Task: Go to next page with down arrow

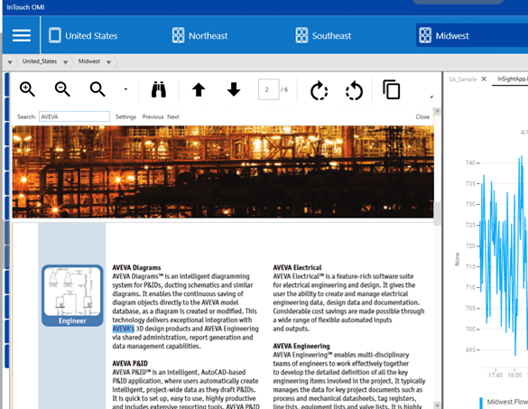Action: pos(234,89)
